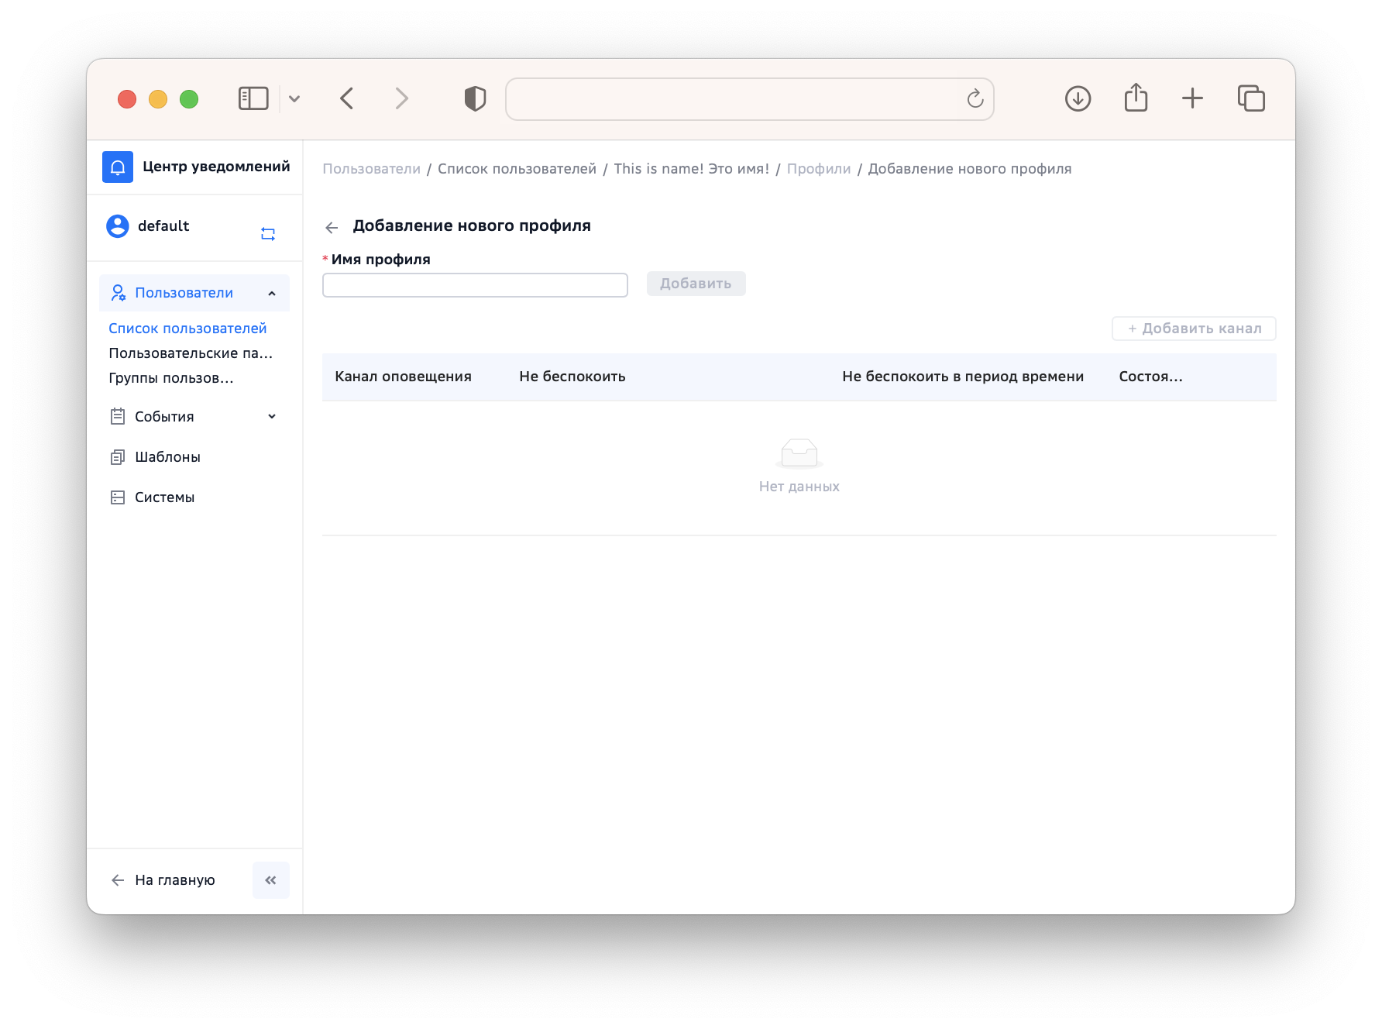The height and width of the screenshot is (1029, 1382).
Task: Click Список пользователей breadcrumb
Action: [x=517, y=169]
